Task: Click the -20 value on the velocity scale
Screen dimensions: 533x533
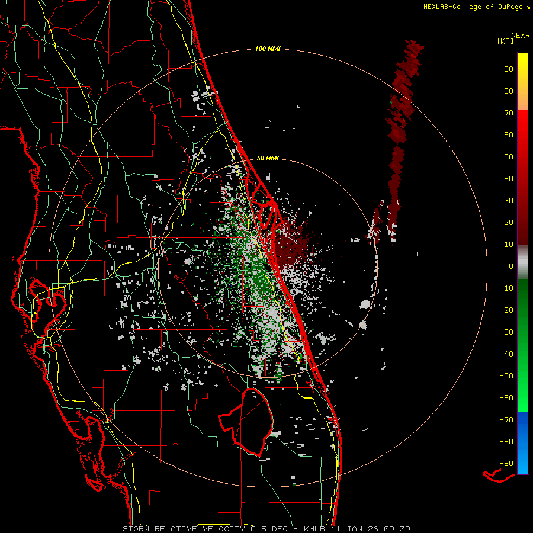Action: [x=506, y=310]
